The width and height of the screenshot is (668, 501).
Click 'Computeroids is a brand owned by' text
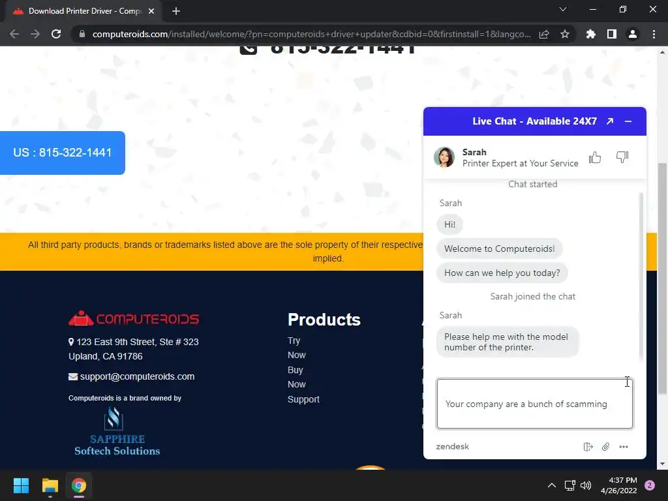coord(125,398)
